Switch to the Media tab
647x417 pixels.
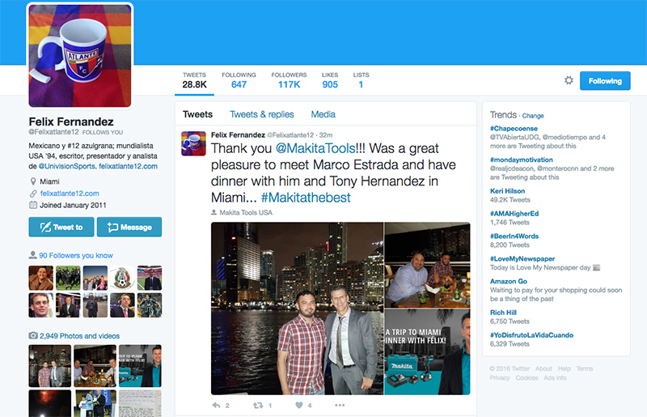click(323, 114)
